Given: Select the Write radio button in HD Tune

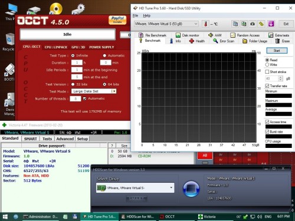Looking at the screenshot, I should 267,65.
